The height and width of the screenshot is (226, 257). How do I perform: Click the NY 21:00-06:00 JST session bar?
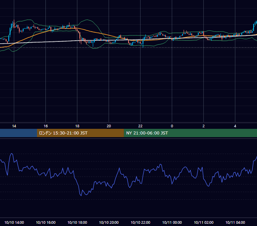pos(190,133)
